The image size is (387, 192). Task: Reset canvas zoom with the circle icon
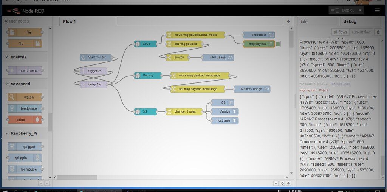pos(282,183)
